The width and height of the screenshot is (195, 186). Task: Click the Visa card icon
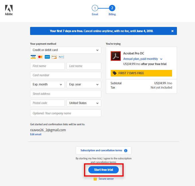[33, 57]
